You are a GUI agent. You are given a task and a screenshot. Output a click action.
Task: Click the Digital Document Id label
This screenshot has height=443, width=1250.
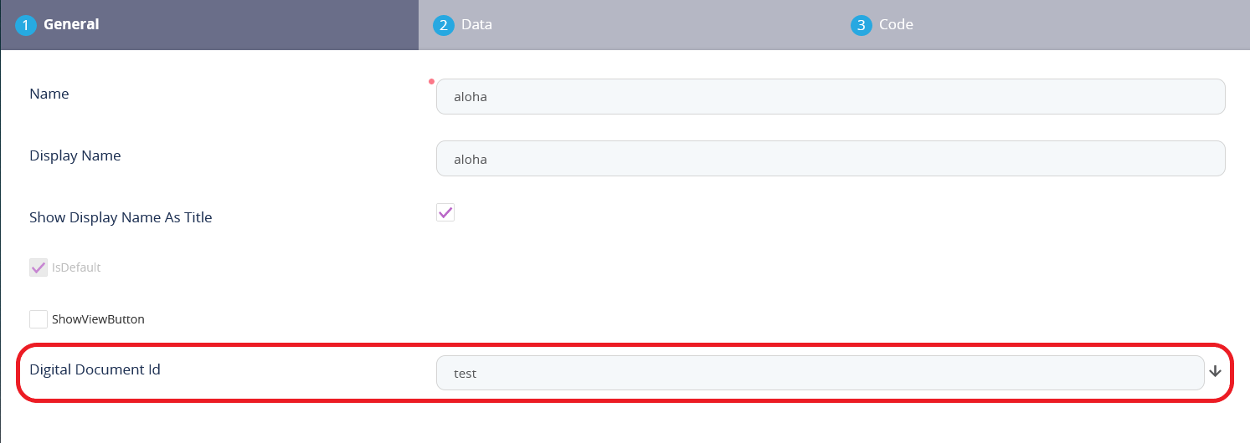(x=95, y=369)
